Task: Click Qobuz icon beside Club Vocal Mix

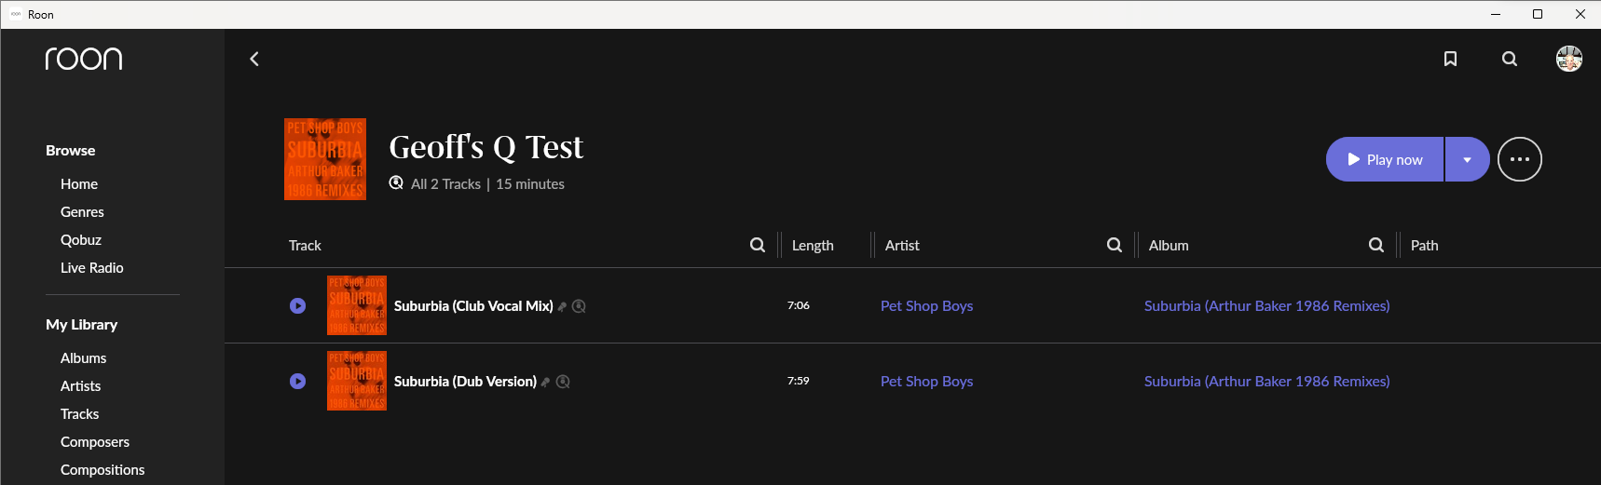Action: tap(579, 306)
